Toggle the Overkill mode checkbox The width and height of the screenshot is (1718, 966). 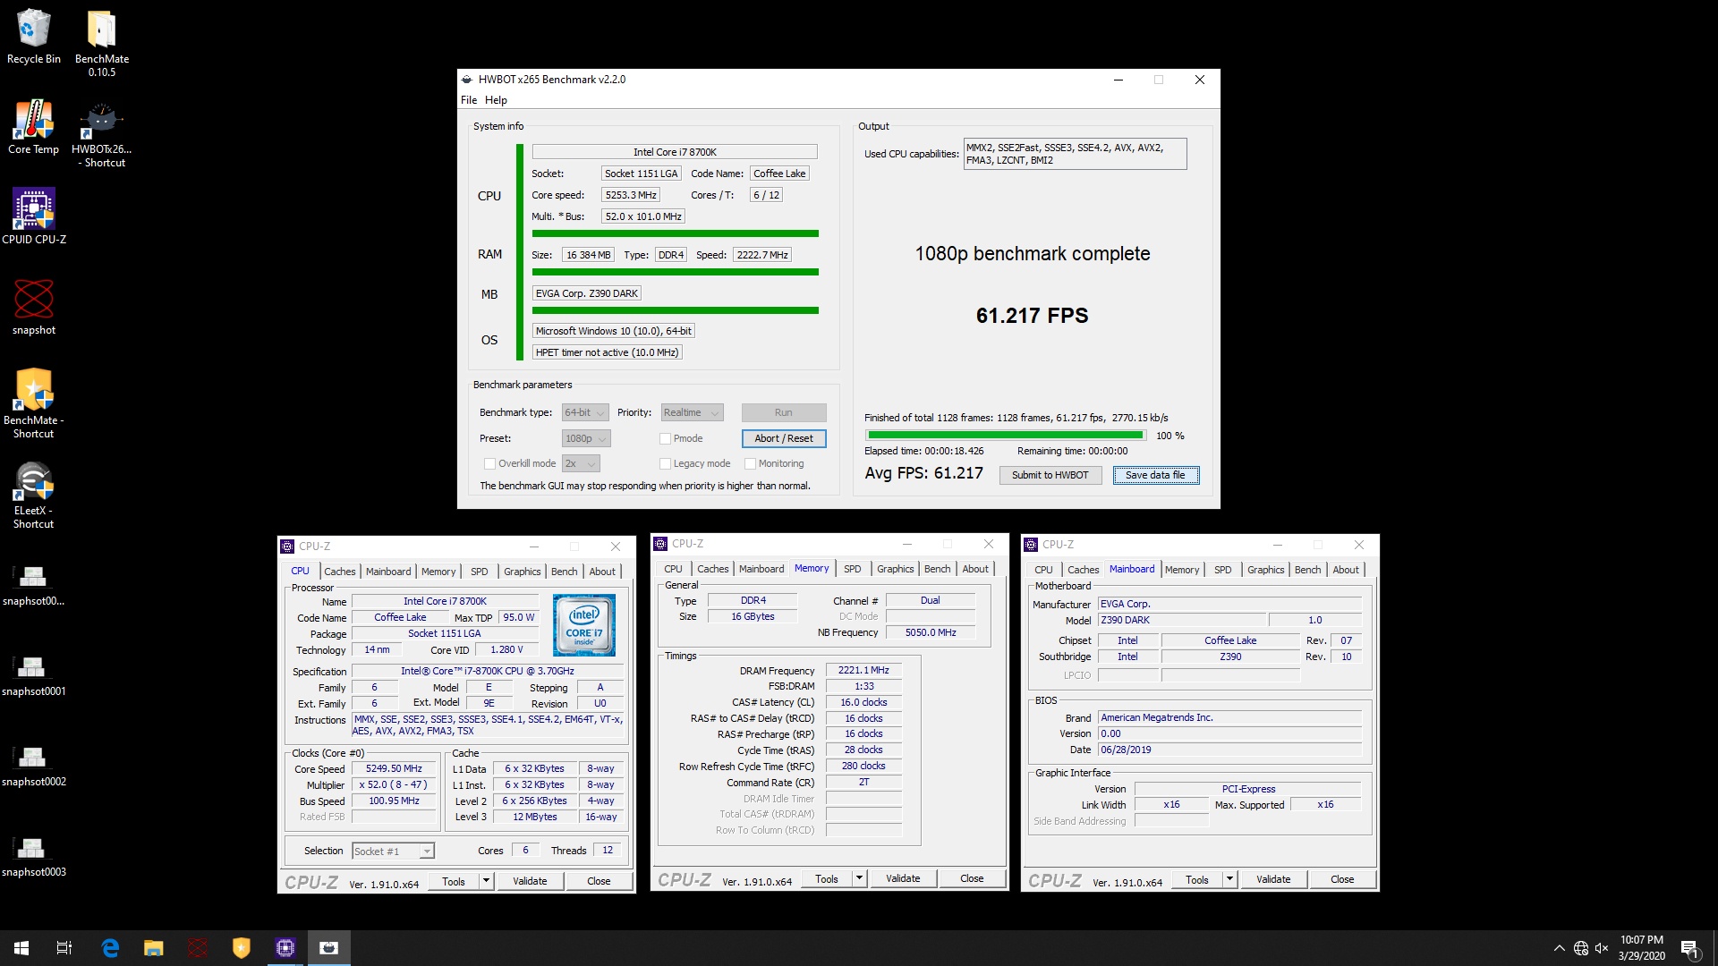click(489, 463)
